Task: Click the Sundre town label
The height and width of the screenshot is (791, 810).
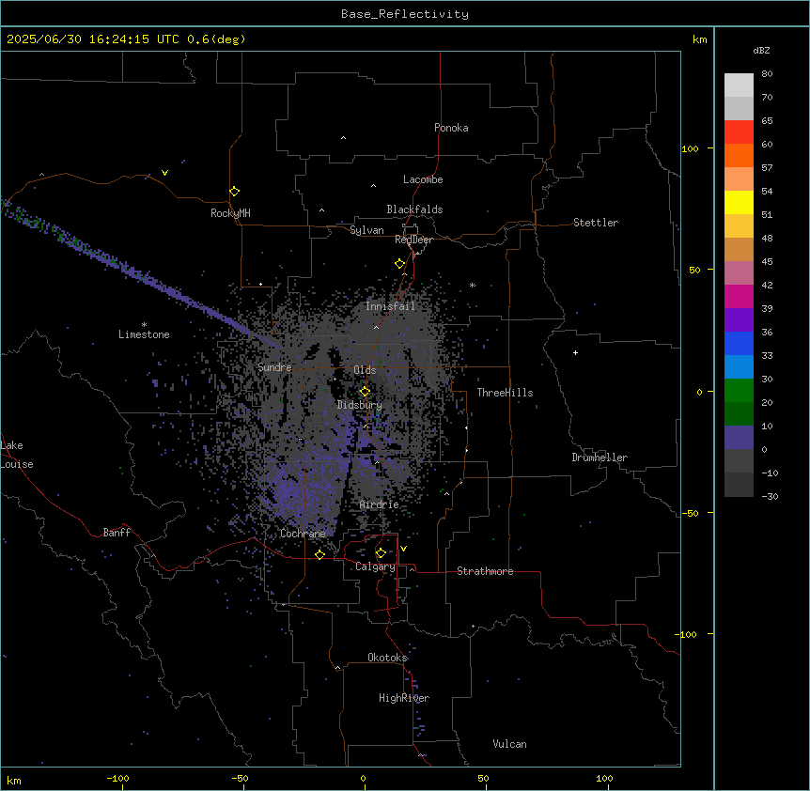Action: [x=274, y=367]
